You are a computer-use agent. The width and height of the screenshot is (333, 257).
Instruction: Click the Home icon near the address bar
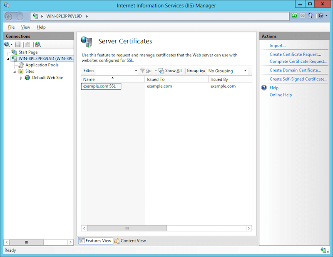310,16
